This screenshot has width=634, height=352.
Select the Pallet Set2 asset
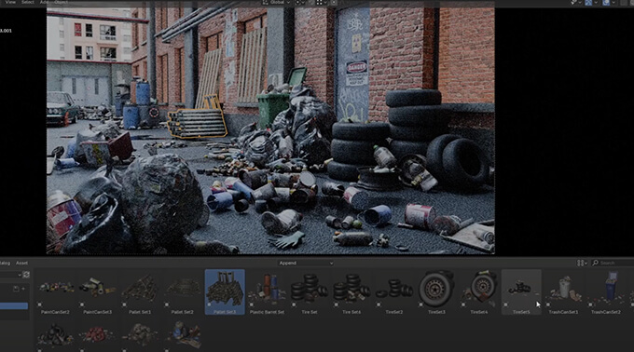tap(183, 292)
